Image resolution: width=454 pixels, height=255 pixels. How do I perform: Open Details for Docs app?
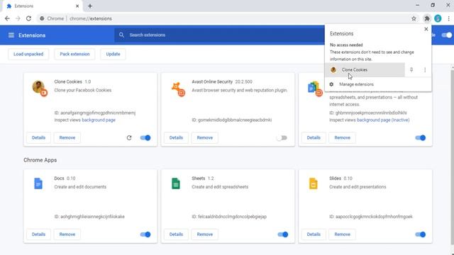[38, 234]
